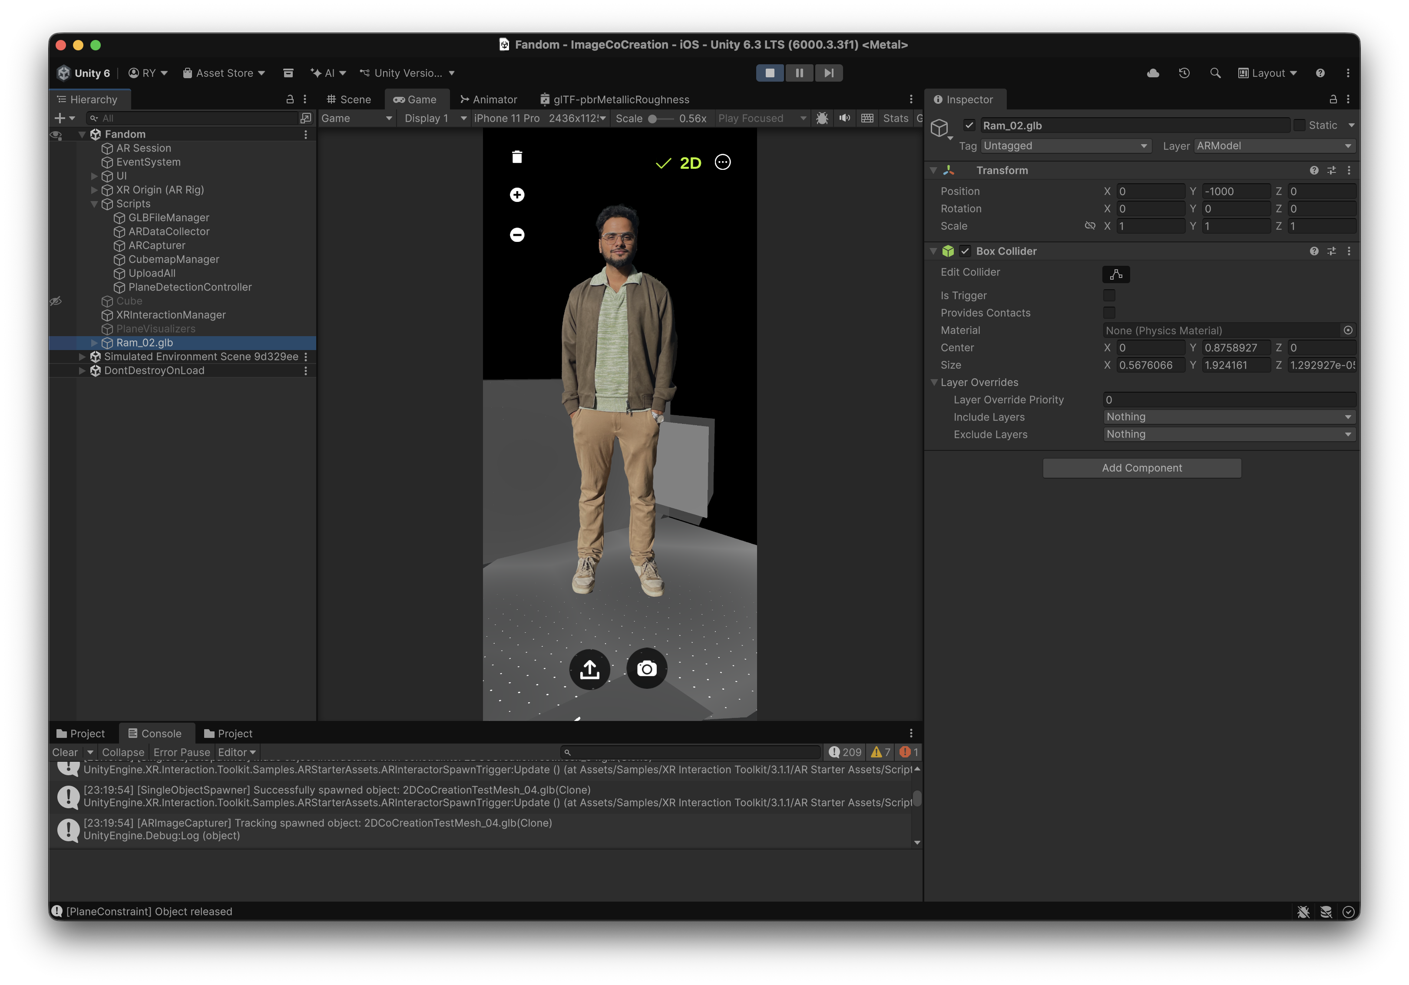
Task: Adjust the Game view Scale slider
Action: pos(653,119)
